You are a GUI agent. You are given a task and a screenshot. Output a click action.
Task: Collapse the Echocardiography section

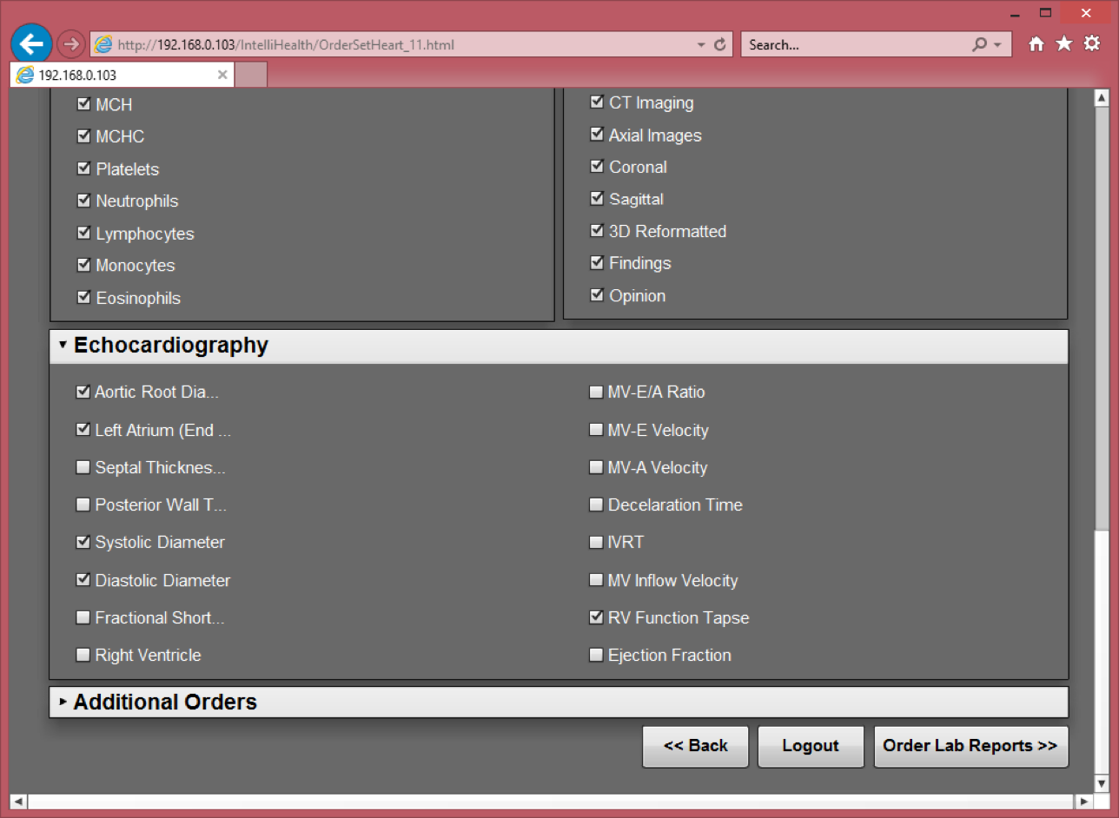pyautogui.click(x=63, y=346)
